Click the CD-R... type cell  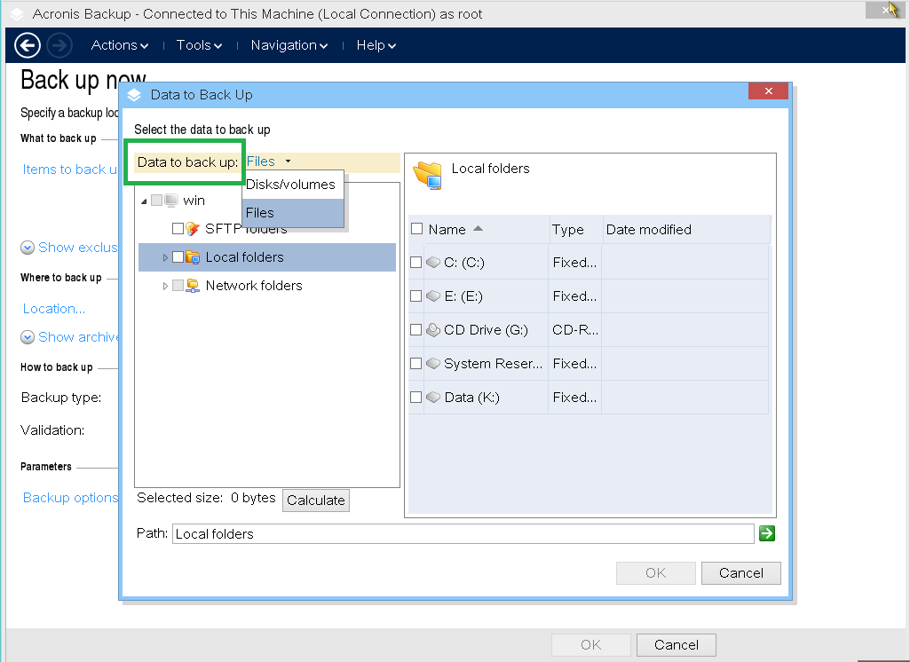pos(575,330)
